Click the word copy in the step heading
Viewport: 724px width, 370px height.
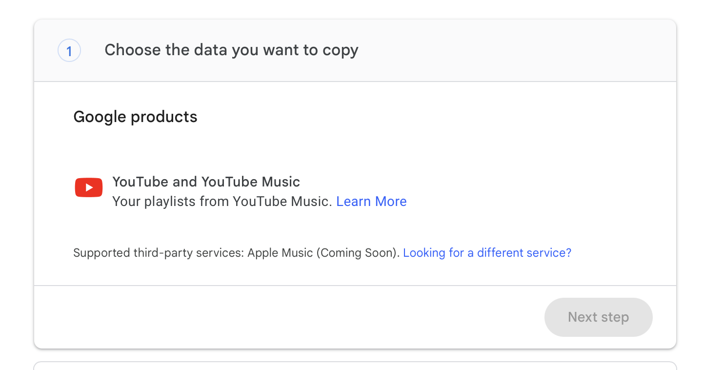341,51
